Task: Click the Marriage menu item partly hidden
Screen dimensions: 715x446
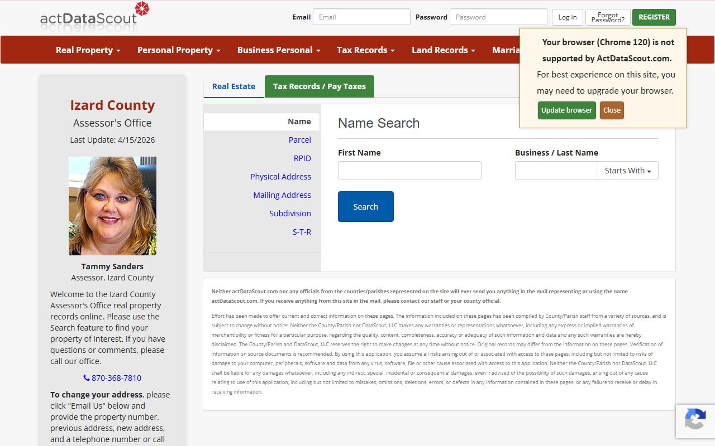Action: tap(506, 50)
